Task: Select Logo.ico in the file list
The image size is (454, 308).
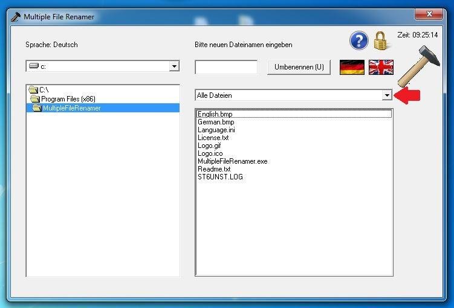Action: pos(294,153)
